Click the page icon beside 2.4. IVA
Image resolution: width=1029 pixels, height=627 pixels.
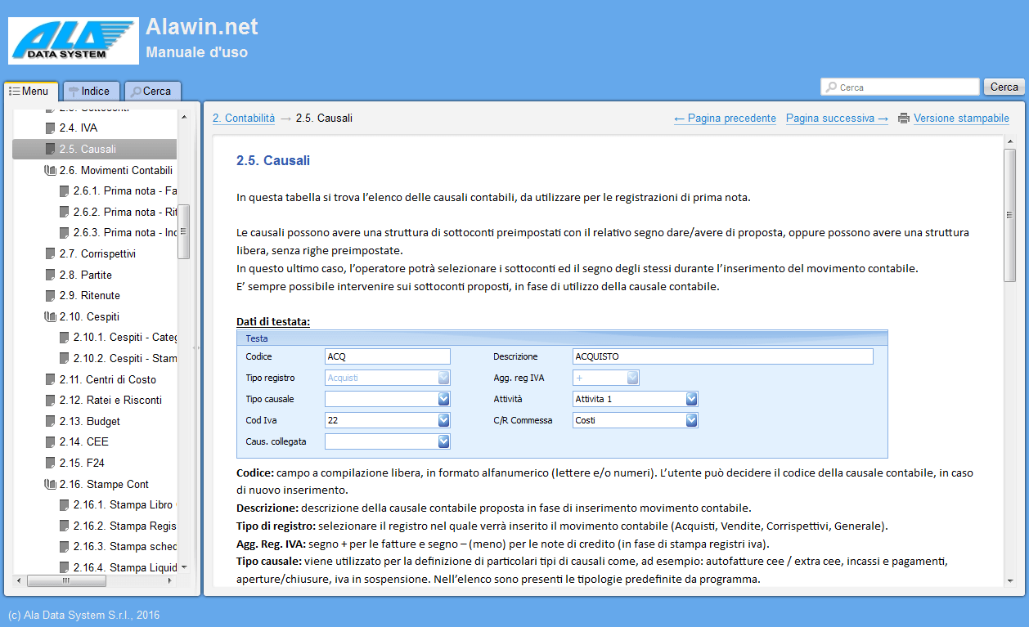click(51, 128)
